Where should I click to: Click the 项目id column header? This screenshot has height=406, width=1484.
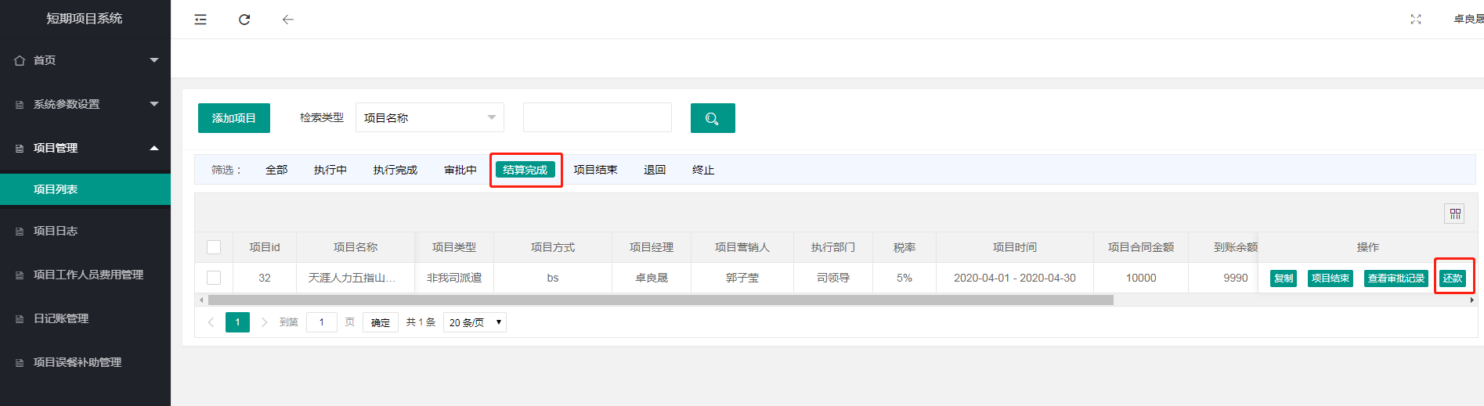pyautogui.click(x=265, y=247)
